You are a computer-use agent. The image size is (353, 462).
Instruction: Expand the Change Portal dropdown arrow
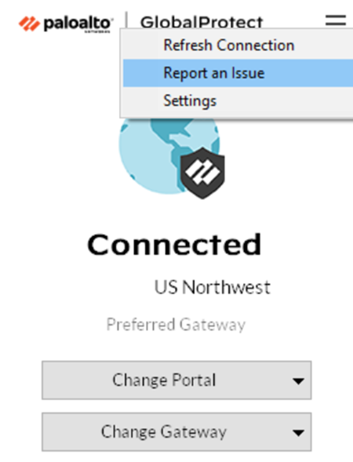(299, 381)
